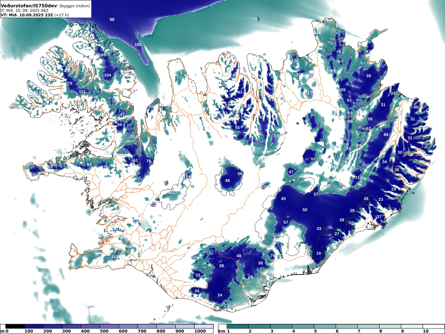Click the 190 value offshore north
The width and height of the screenshot is (445, 334).
[138, 45]
